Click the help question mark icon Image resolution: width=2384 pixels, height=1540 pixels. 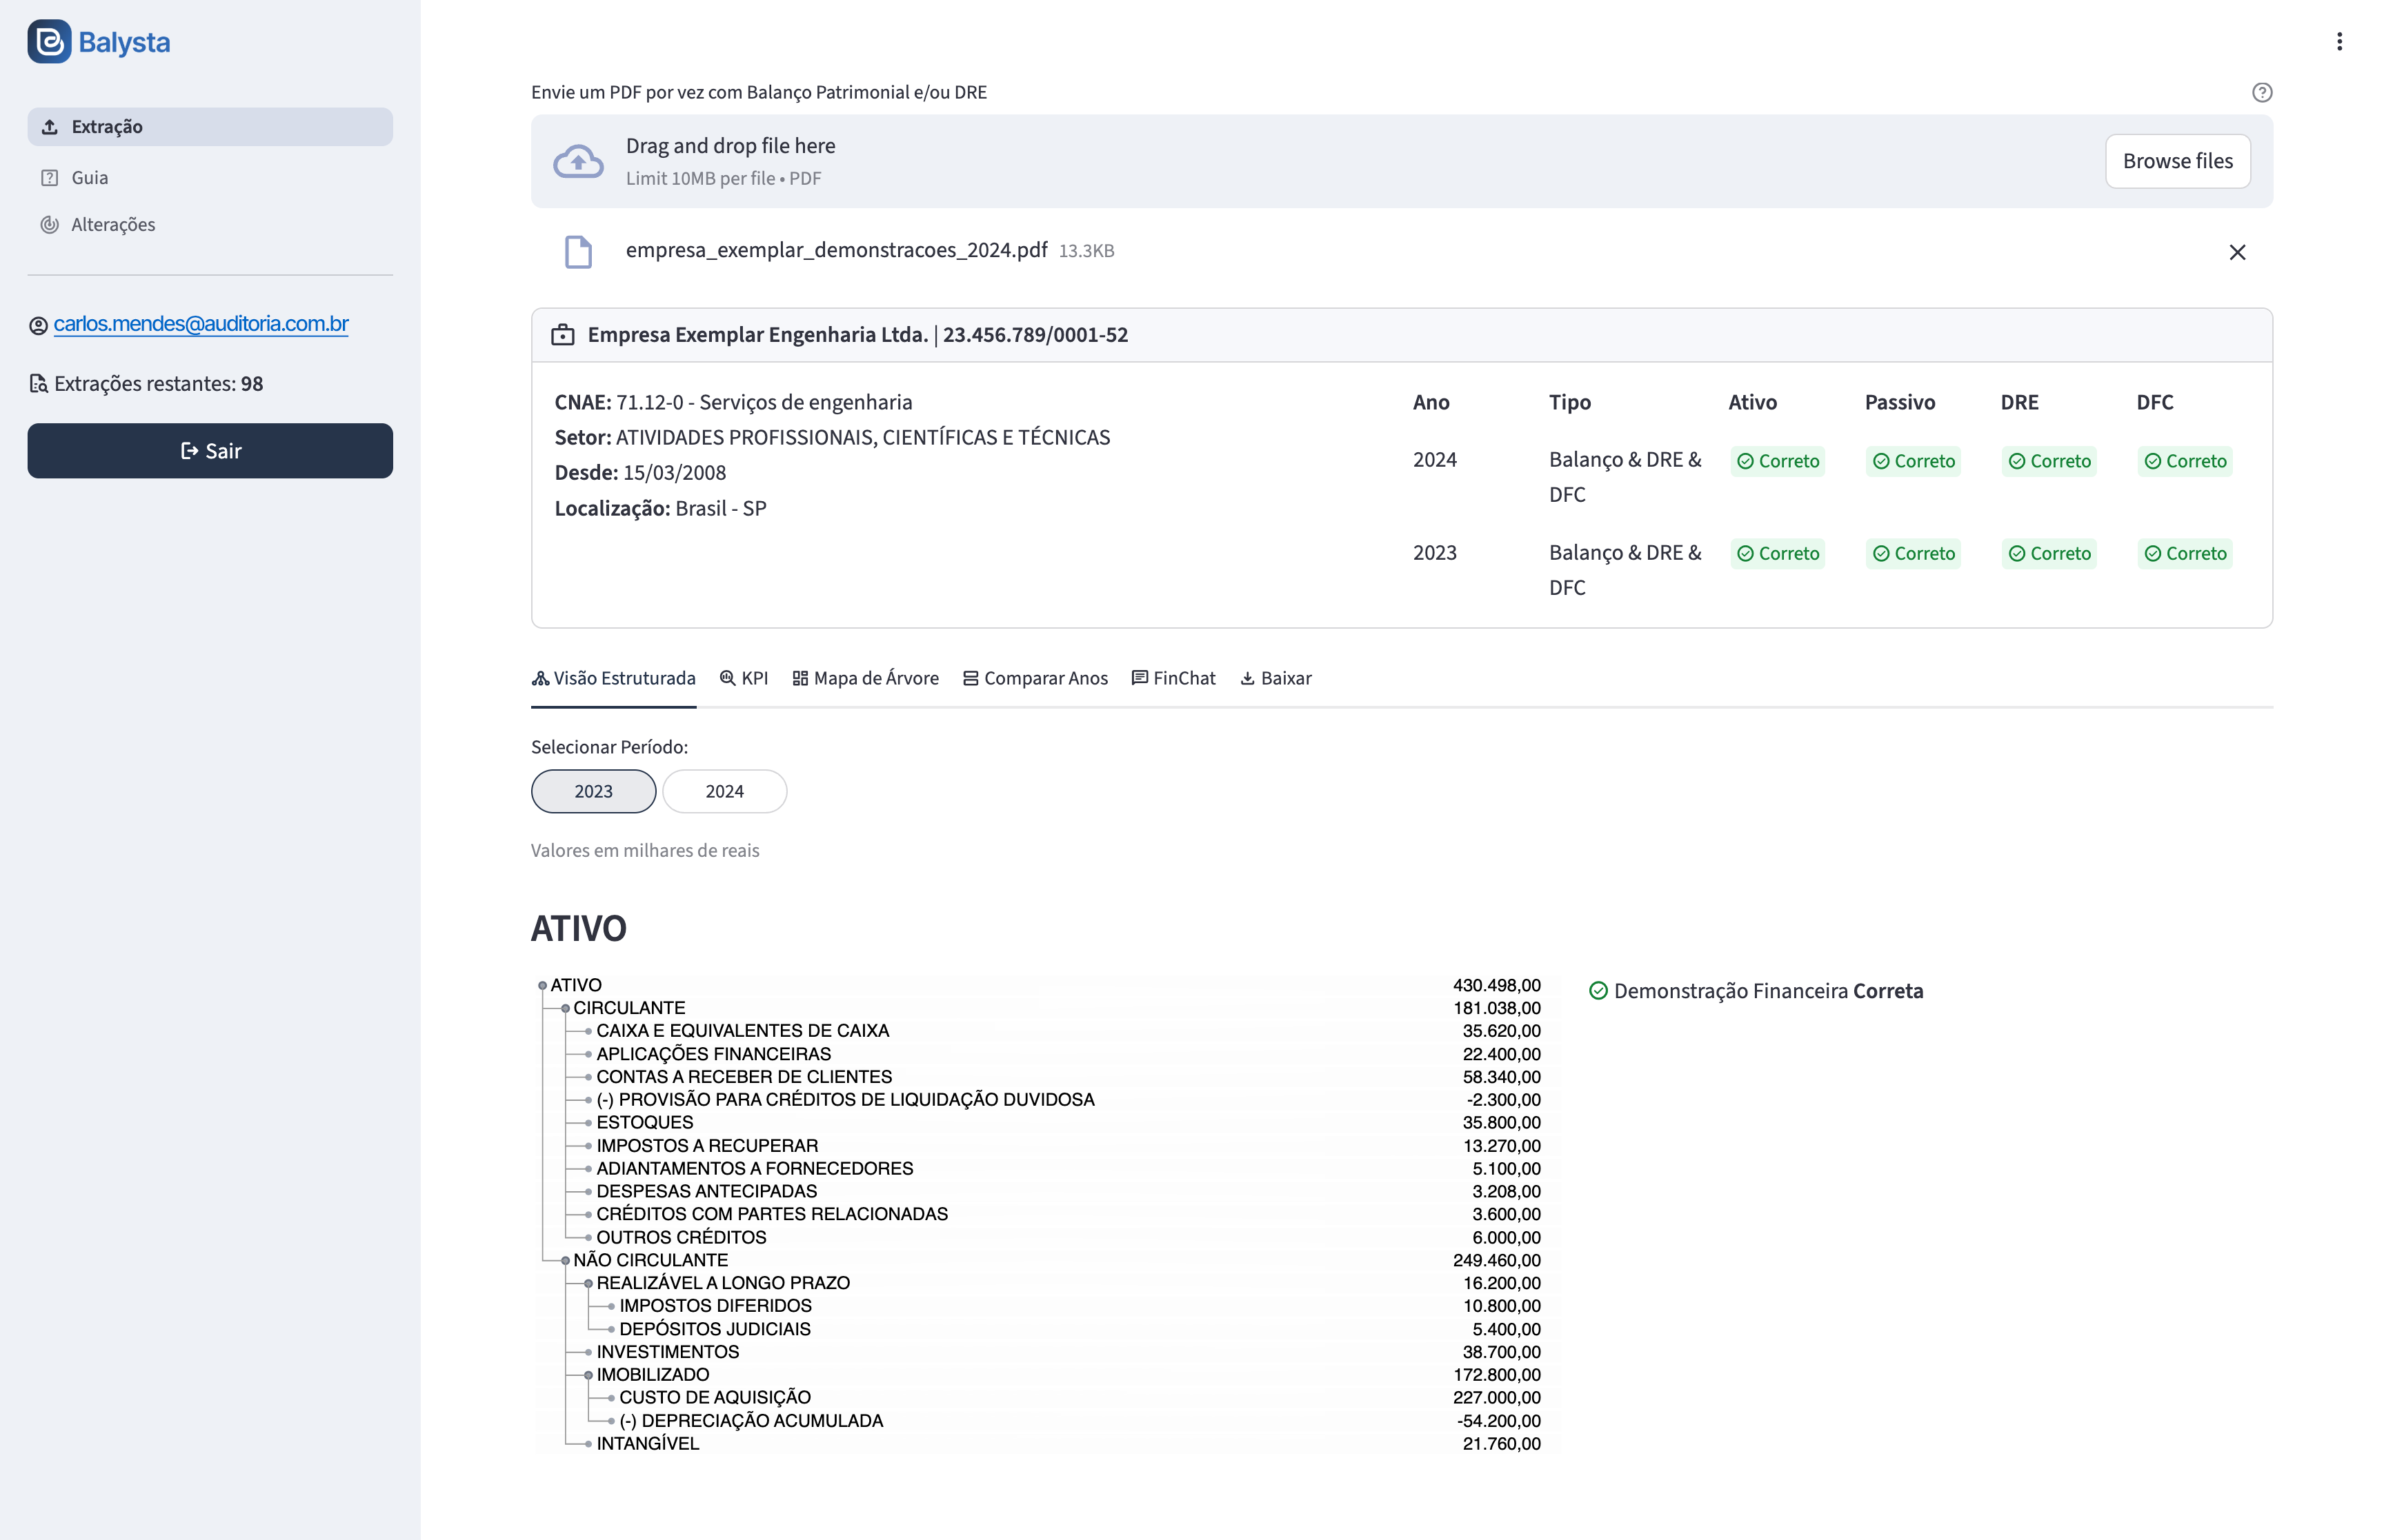point(2262,92)
